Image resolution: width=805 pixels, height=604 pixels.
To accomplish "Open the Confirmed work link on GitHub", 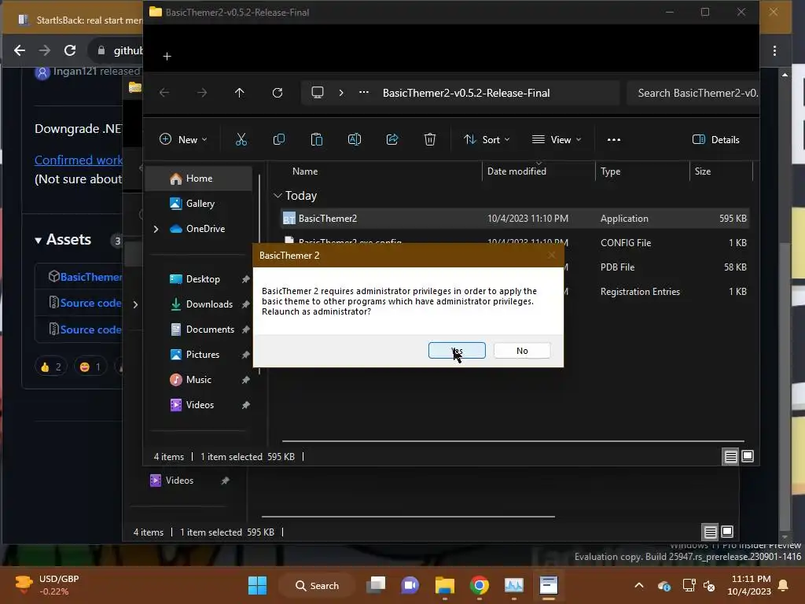I will click(79, 160).
